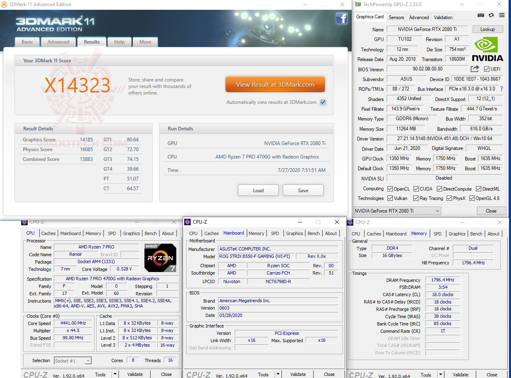
Task: Toggle OpenCL checkbox
Action: pyautogui.click(x=390, y=189)
